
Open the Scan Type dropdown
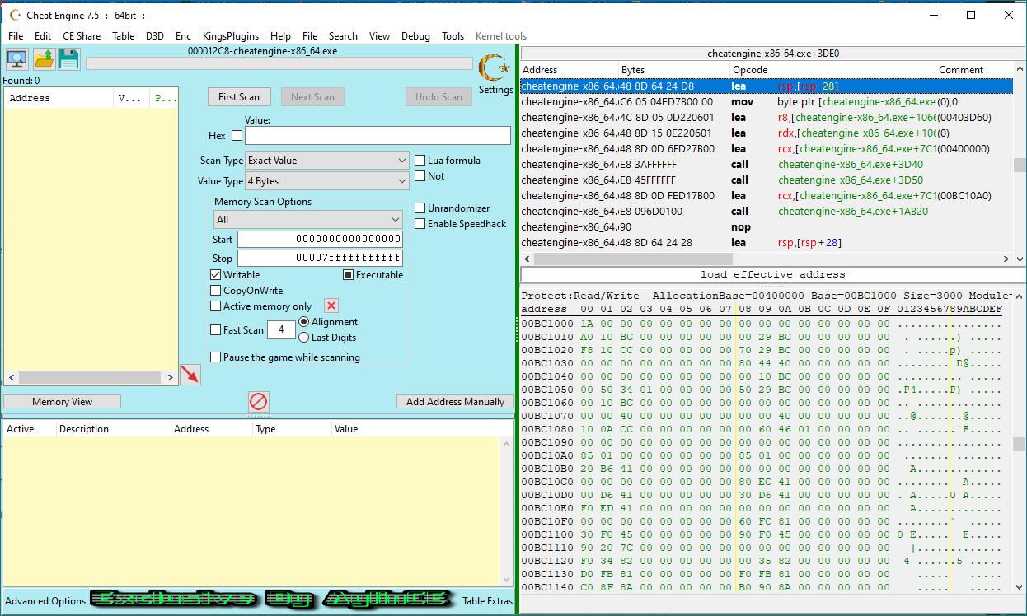pyautogui.click(x=327, y=161)
